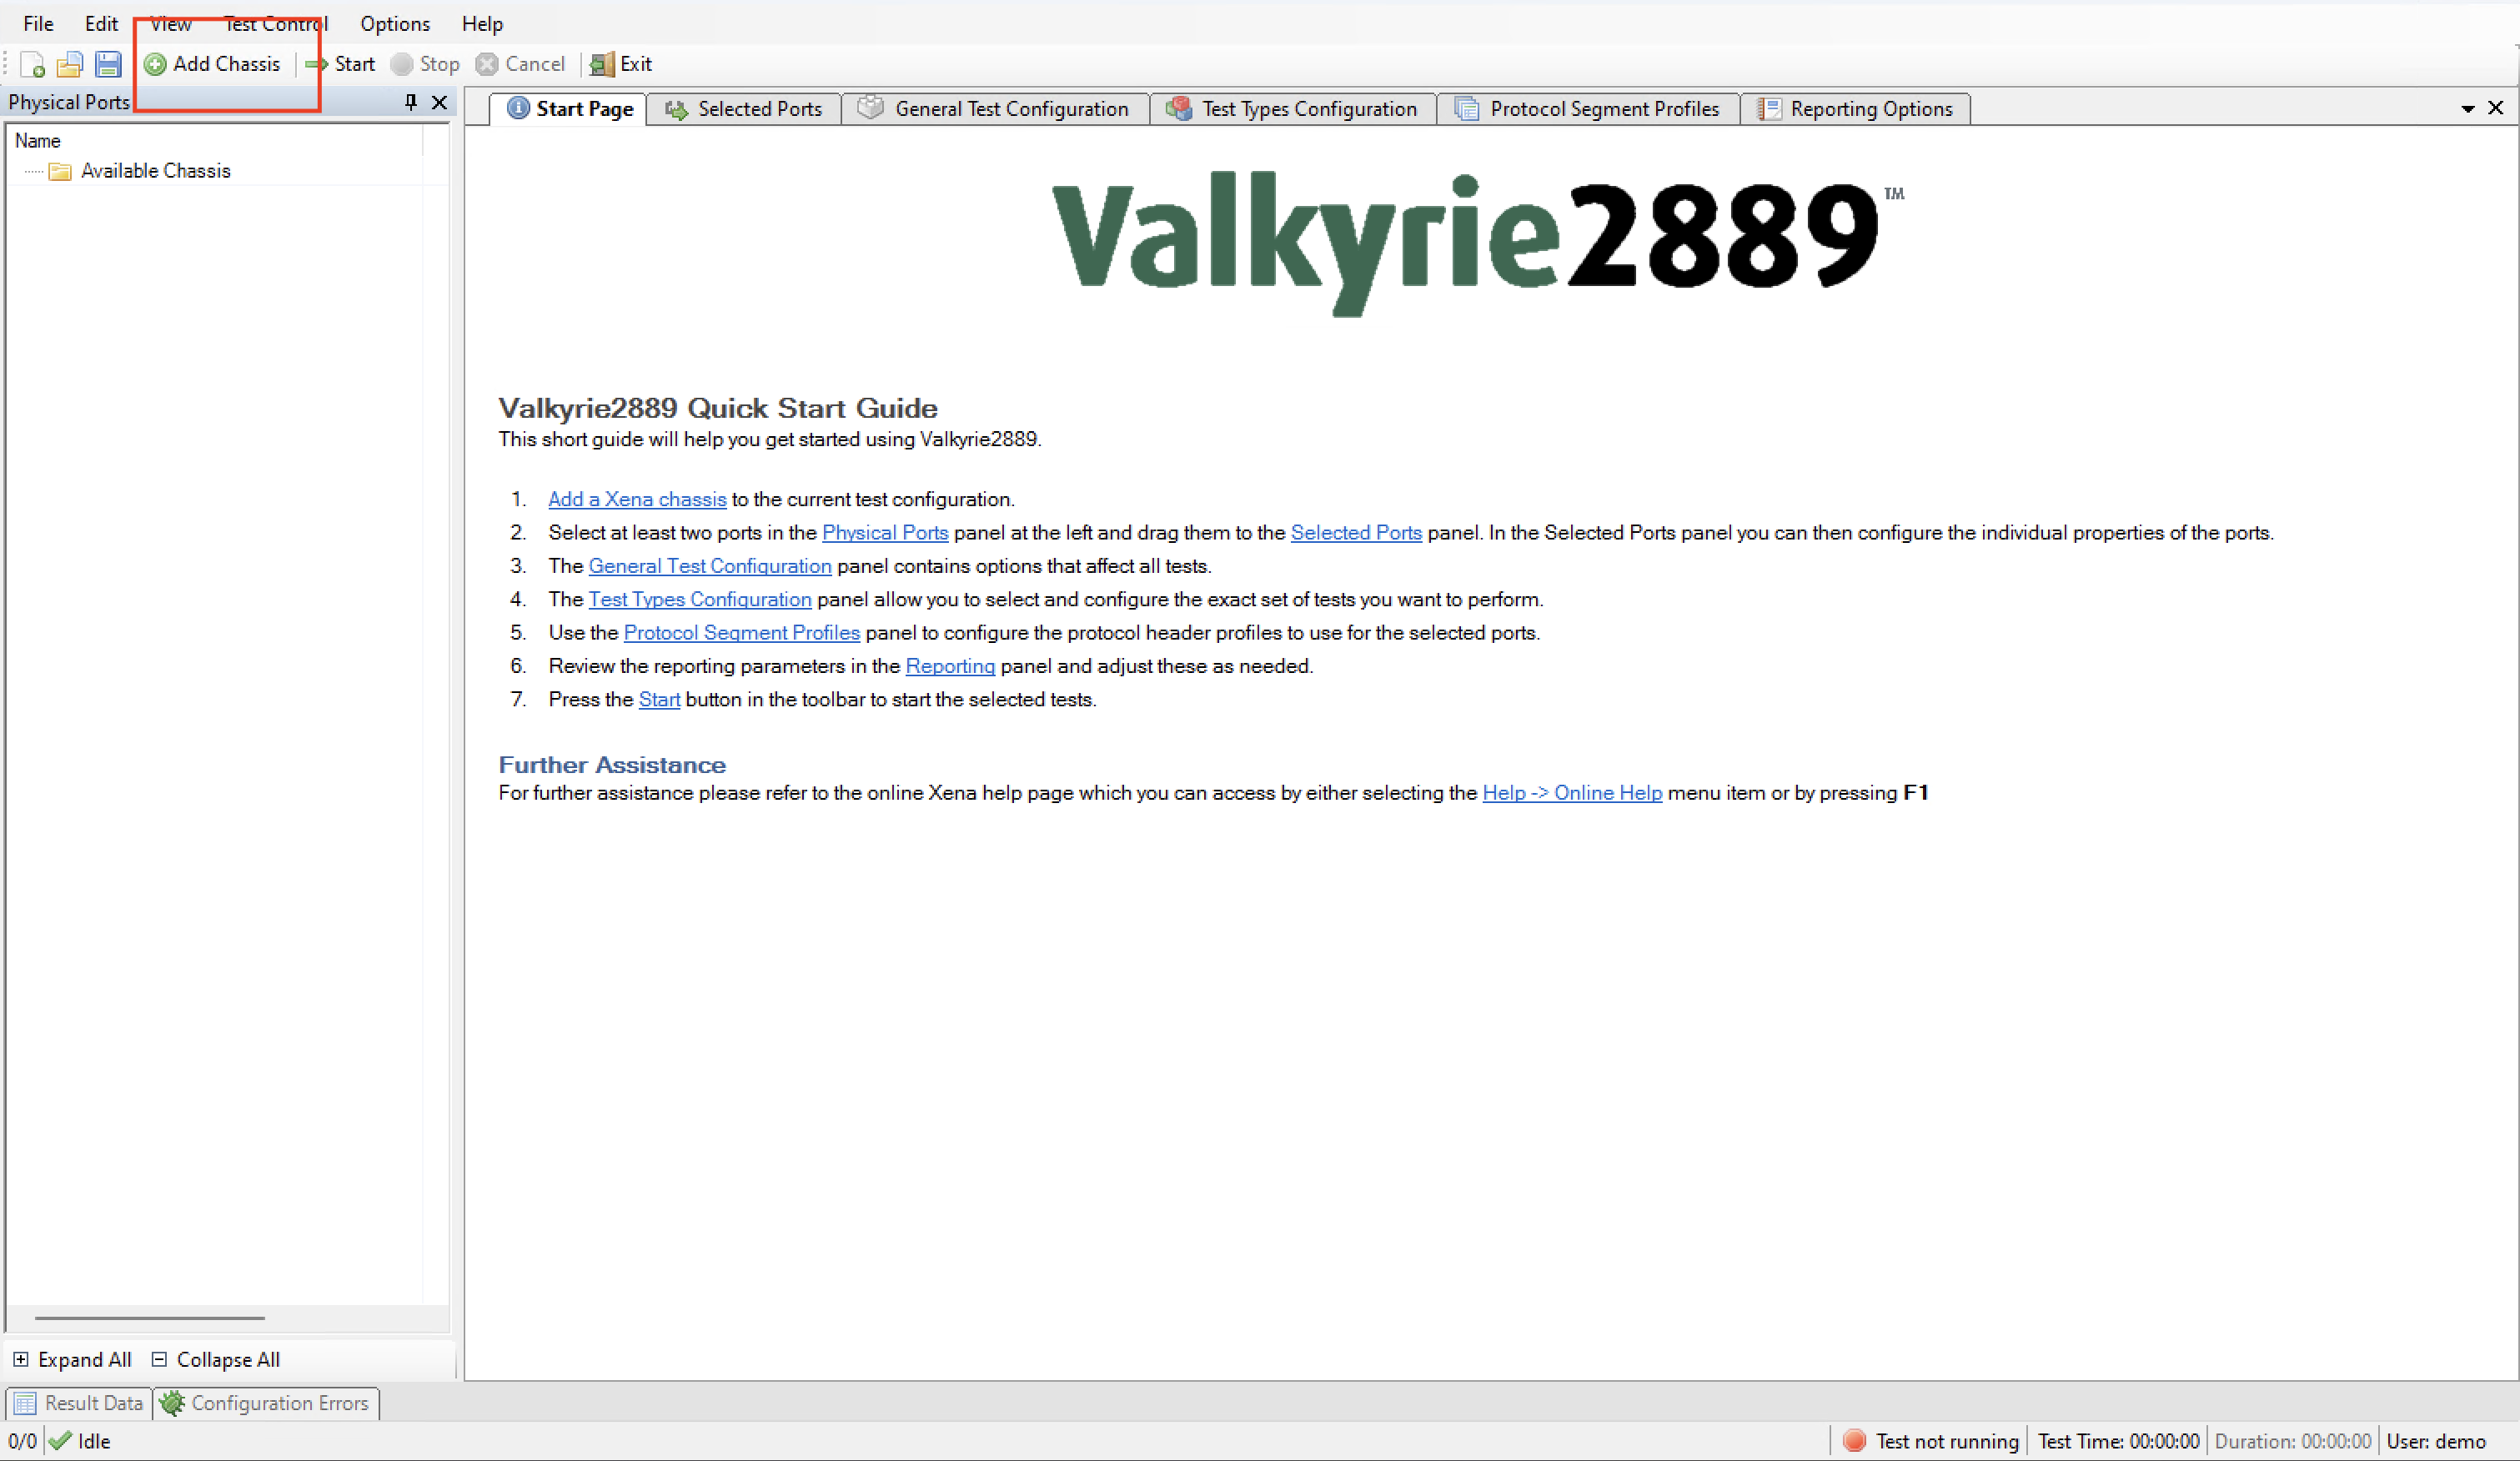Open the Help menu
This screenshot has width=2520, height=1461.
click(x=482, y=24)
